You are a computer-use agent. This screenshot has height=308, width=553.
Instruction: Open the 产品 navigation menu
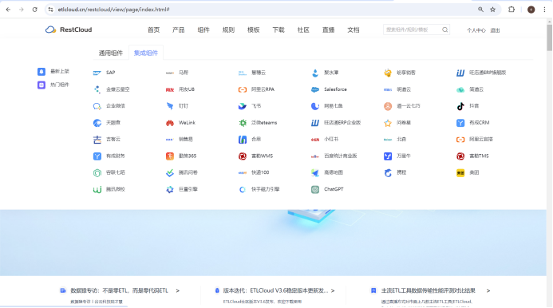point(179,30)
